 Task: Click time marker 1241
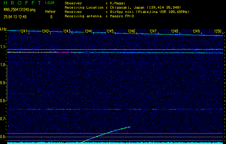tap(23, 31)
